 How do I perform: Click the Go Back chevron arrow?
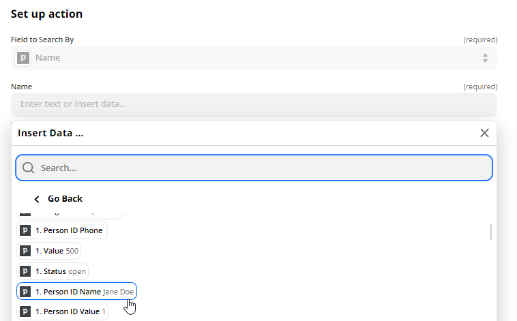coord(37,199)
